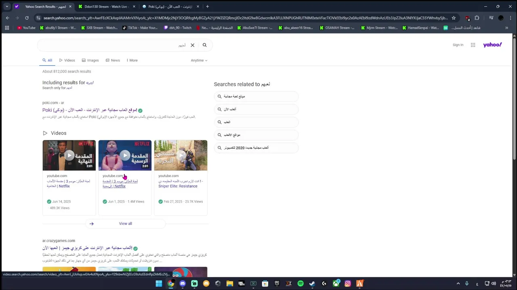Play the middle Netflix doll video thumbnail

pos(125,155)
